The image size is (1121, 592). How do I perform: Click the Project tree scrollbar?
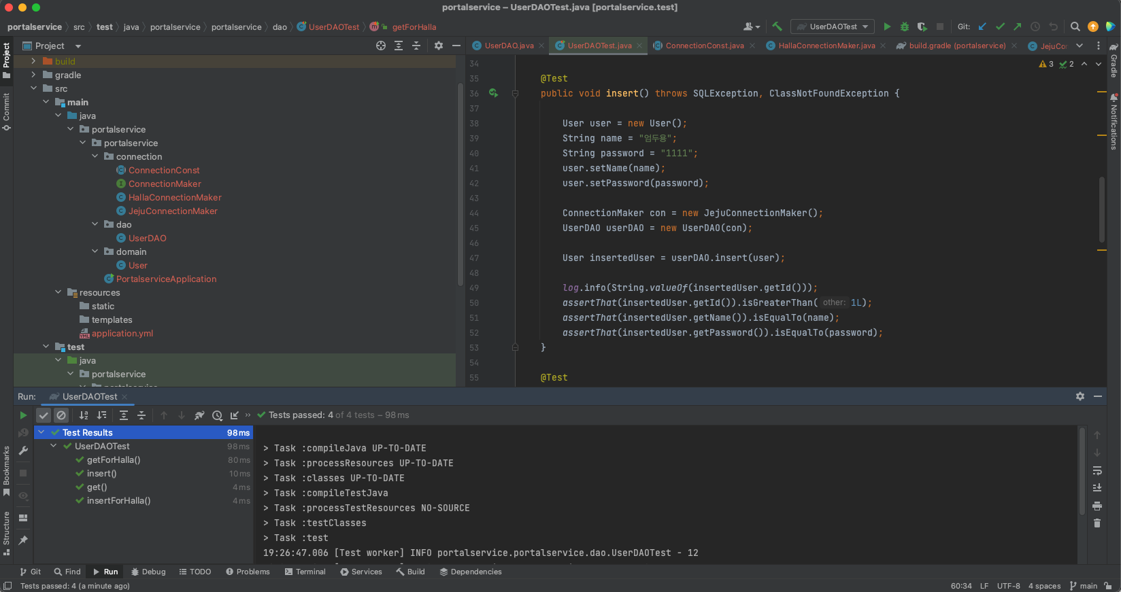pos(461,184)
